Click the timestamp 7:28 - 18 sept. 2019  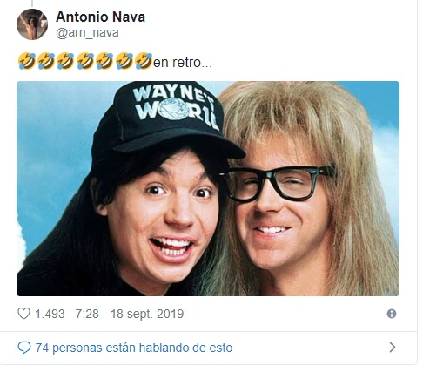coord(130,314)
